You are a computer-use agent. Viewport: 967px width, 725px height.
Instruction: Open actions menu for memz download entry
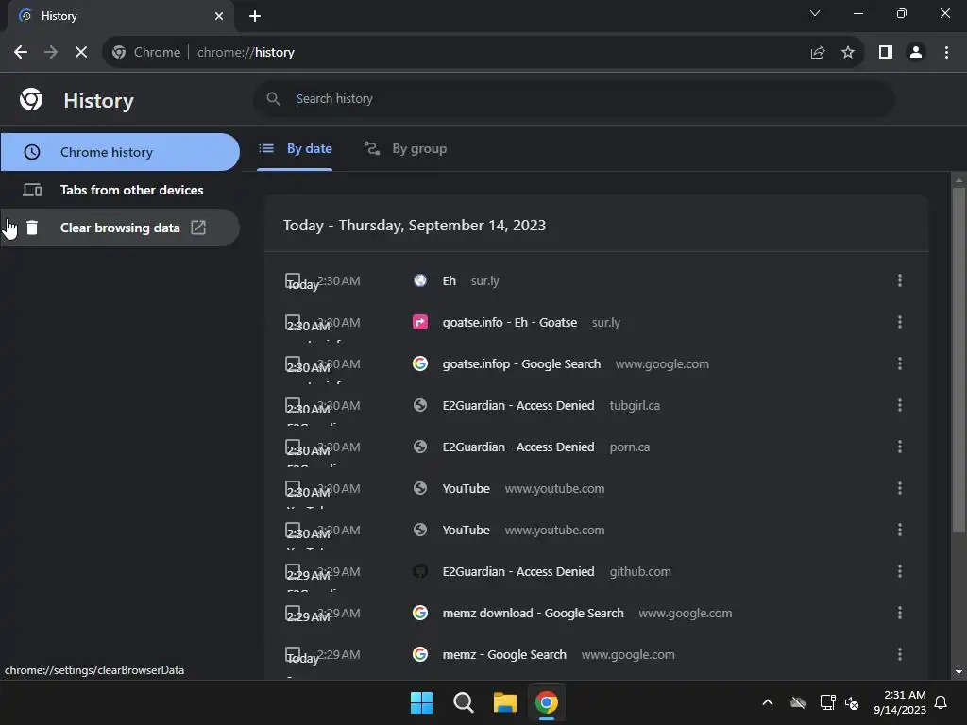pos(900,613)
